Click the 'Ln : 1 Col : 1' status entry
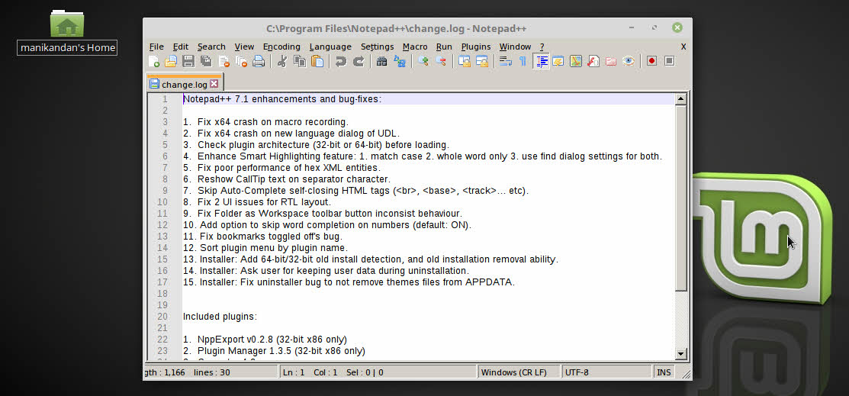Viewport: 849px width, 396px height. click(310, 372)
